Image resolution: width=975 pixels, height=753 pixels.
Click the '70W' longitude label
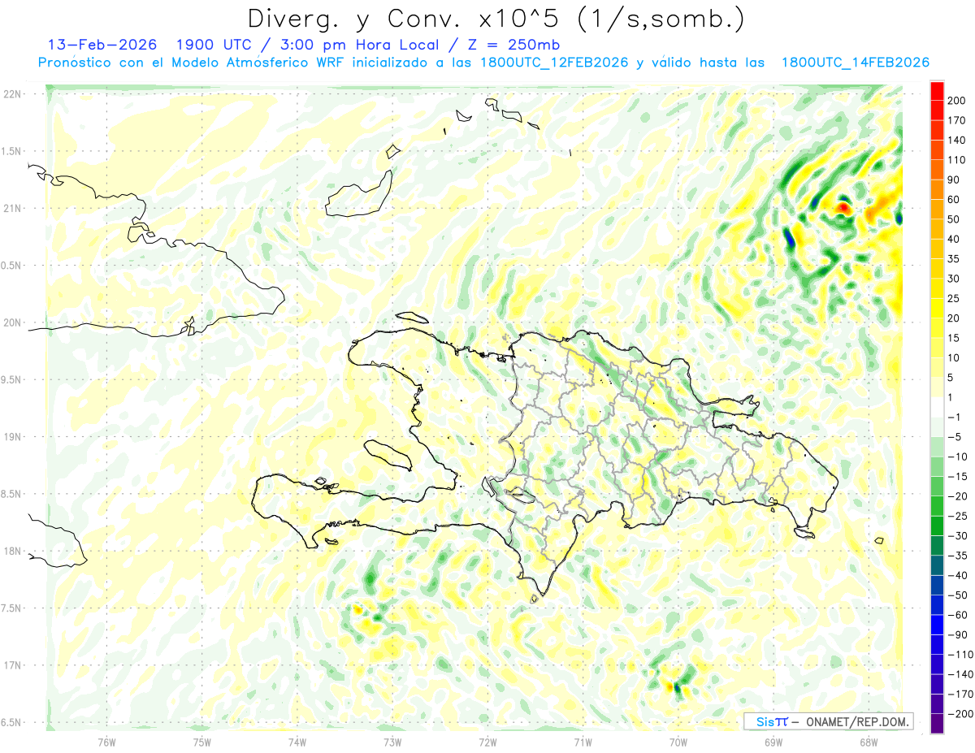678,742
